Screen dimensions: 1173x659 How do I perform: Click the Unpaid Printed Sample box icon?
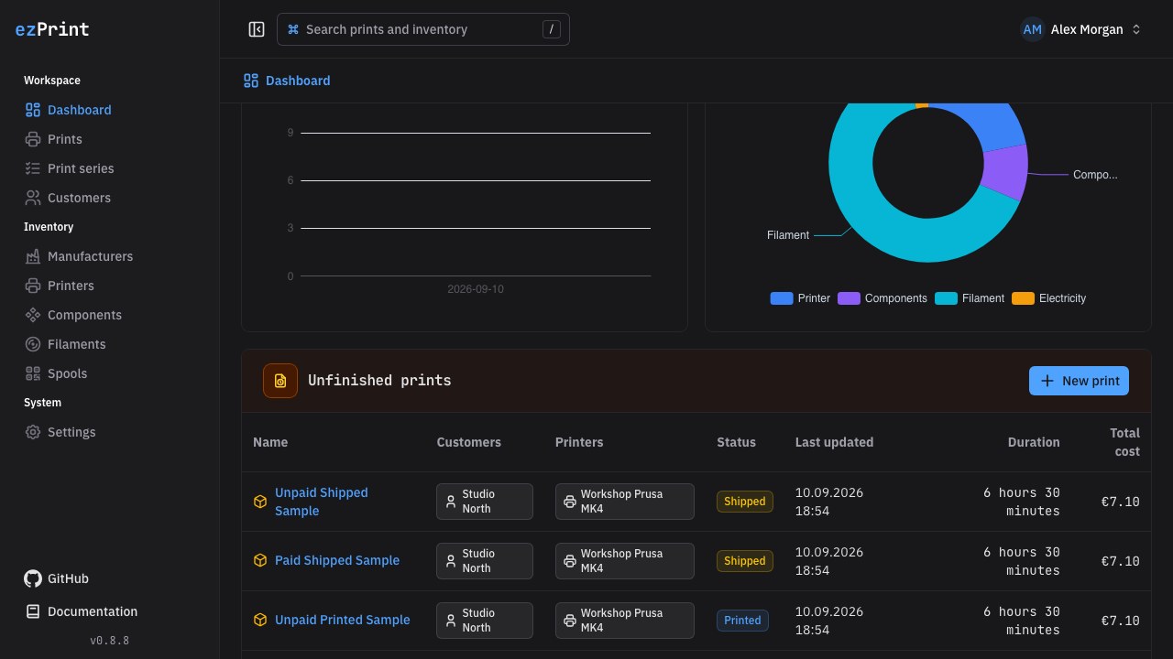(x=260, y=620)
